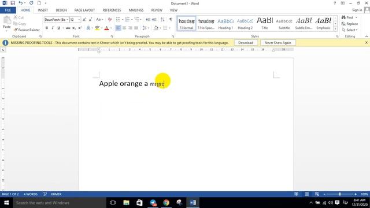Switch to the REVIEW tab
370x208 pixels.
157,10
